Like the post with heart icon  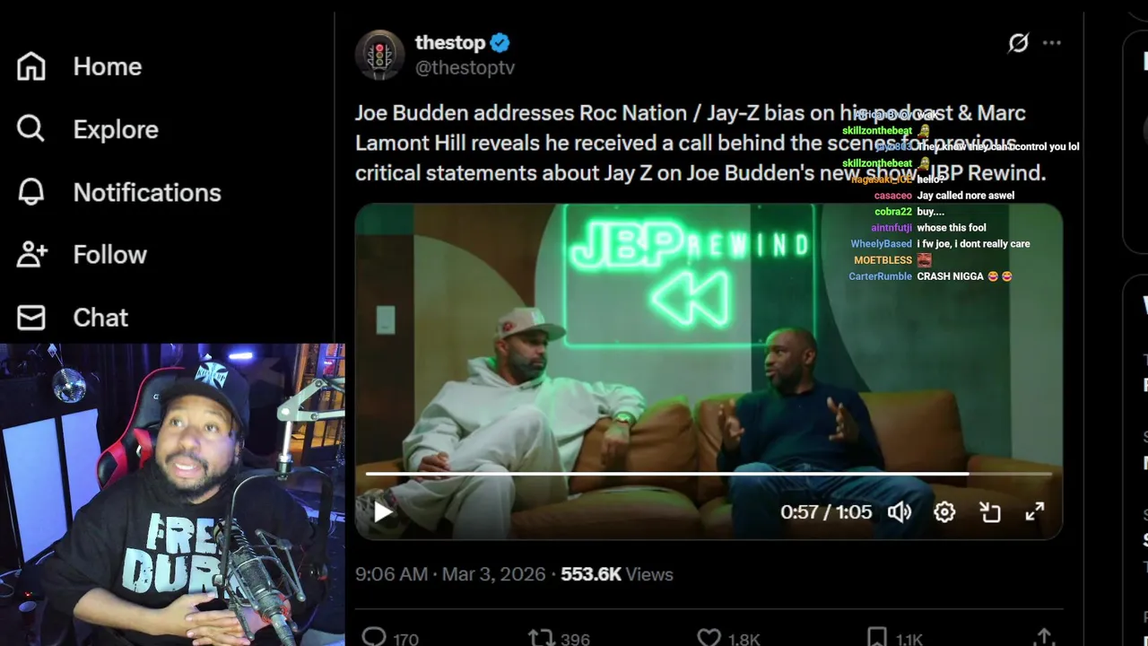[x=709, y=637]
